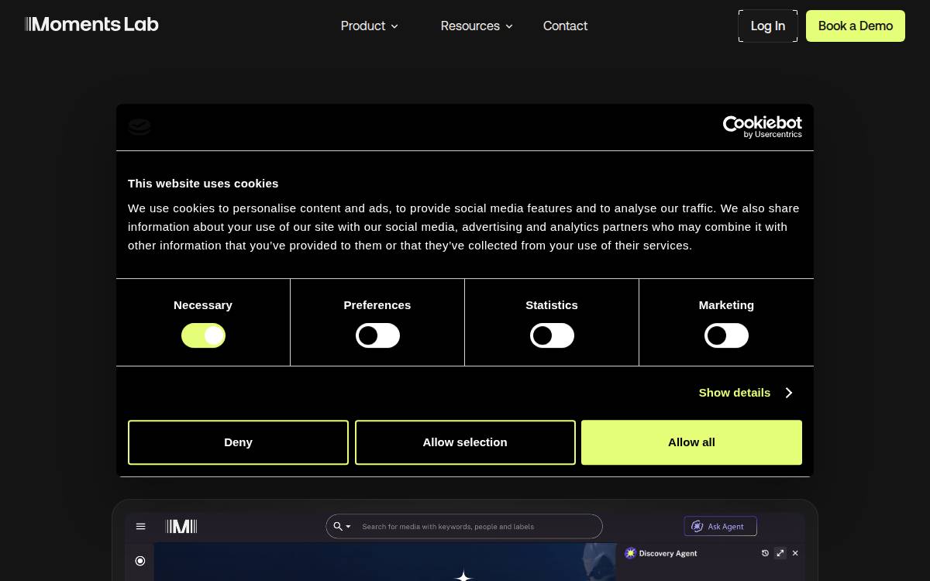Click the search magnifier icon in preview
This screenshot has width=930, height=581.
pos(338,527)
